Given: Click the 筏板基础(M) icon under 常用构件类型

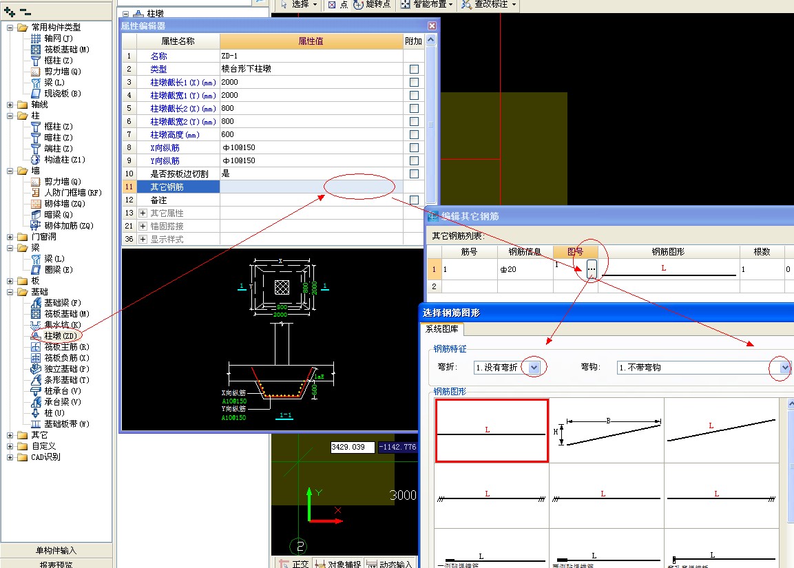Looking at the screenshot, I should click(35, 50).
